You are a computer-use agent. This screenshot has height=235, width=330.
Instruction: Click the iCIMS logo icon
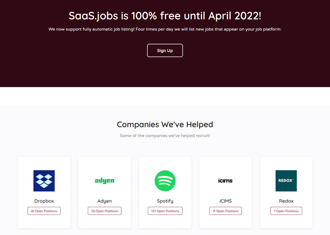[225, 181]
